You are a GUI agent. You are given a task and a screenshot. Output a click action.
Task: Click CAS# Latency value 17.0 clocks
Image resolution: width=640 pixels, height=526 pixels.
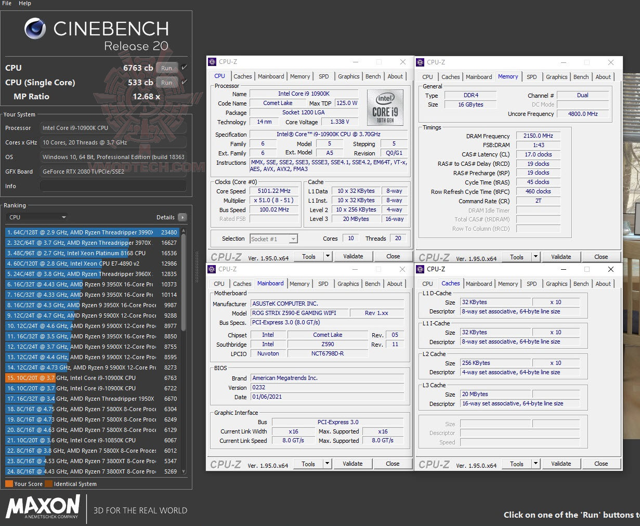click(538, 154)
